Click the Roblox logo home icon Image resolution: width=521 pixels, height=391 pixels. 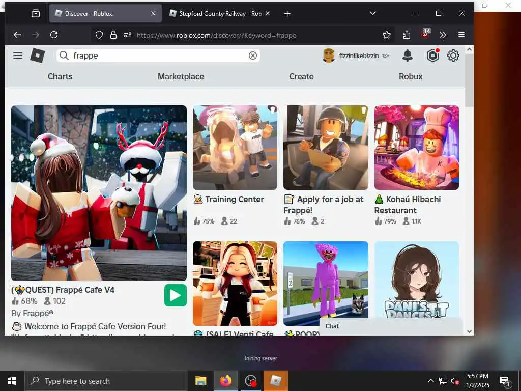click(38, 55)
